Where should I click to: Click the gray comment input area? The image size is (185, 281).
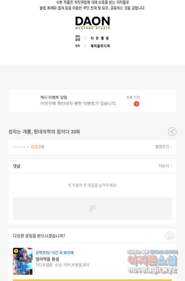[92, 209]
